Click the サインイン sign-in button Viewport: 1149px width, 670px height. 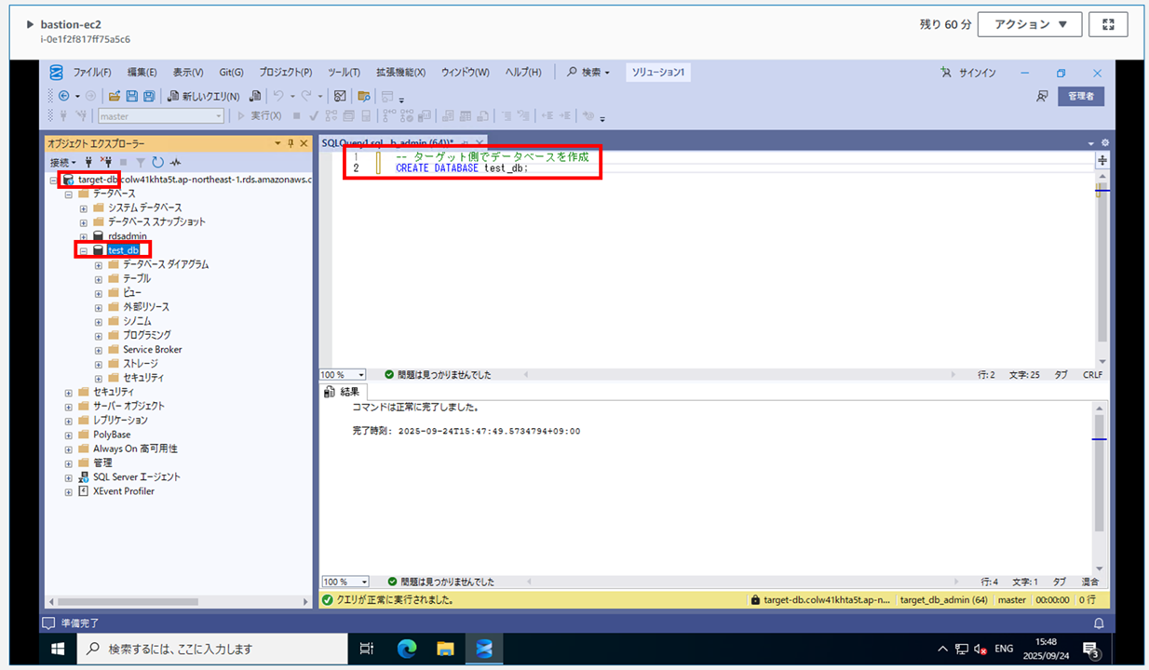(968, 73)
